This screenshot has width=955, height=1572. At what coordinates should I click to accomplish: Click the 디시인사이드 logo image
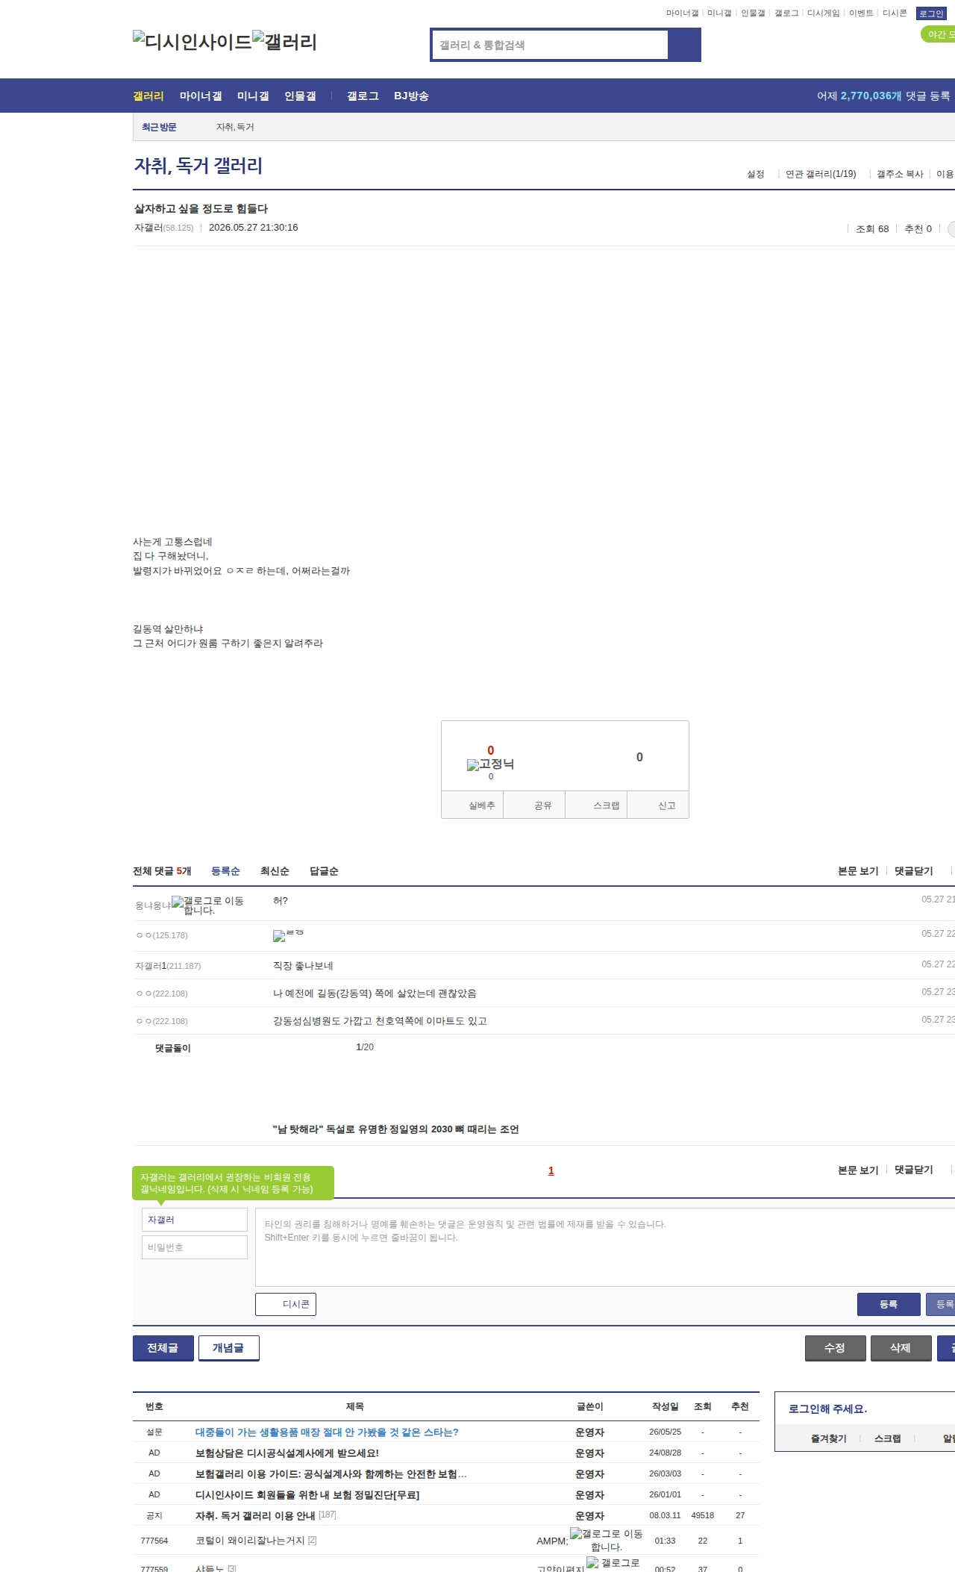[192, 42]
